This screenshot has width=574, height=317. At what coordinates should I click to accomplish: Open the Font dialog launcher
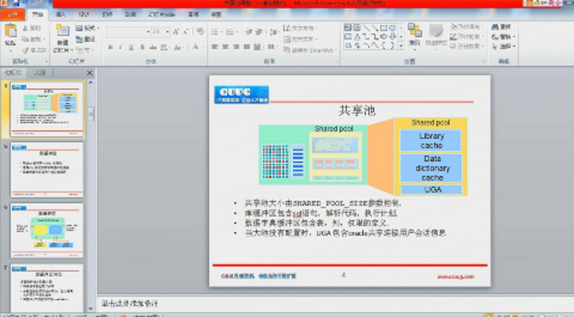(203, 62)
